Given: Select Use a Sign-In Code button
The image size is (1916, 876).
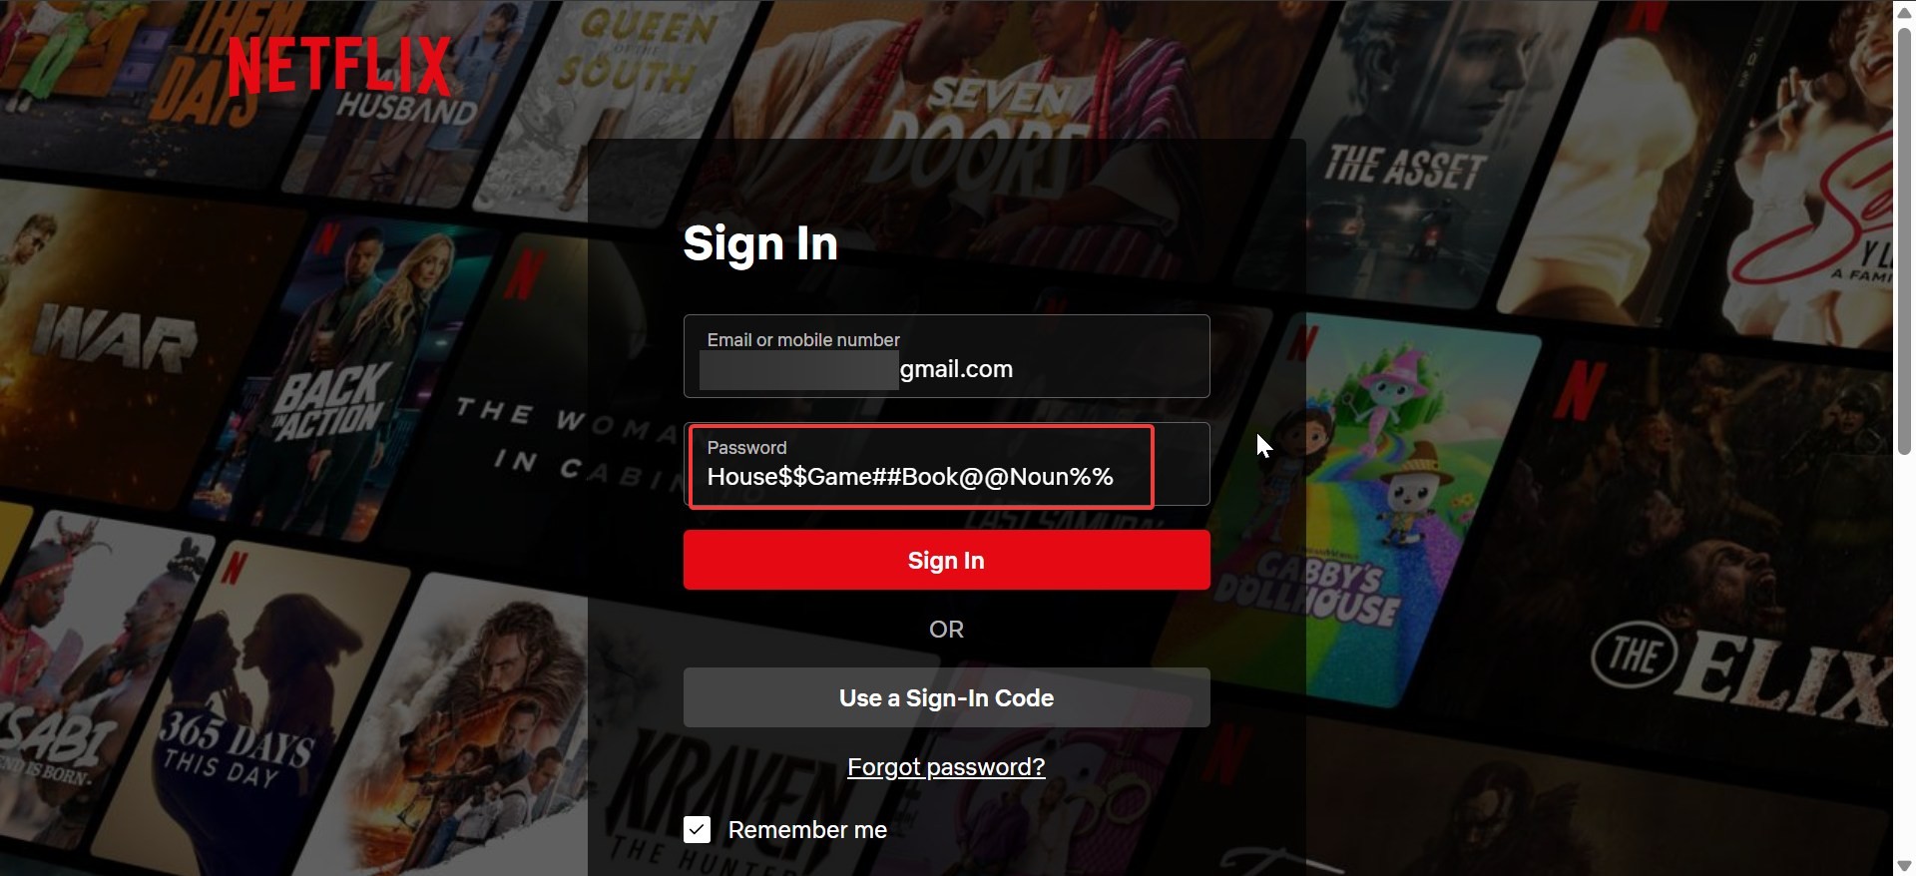Looking at the screenshot, I should [x=946, y=697].
